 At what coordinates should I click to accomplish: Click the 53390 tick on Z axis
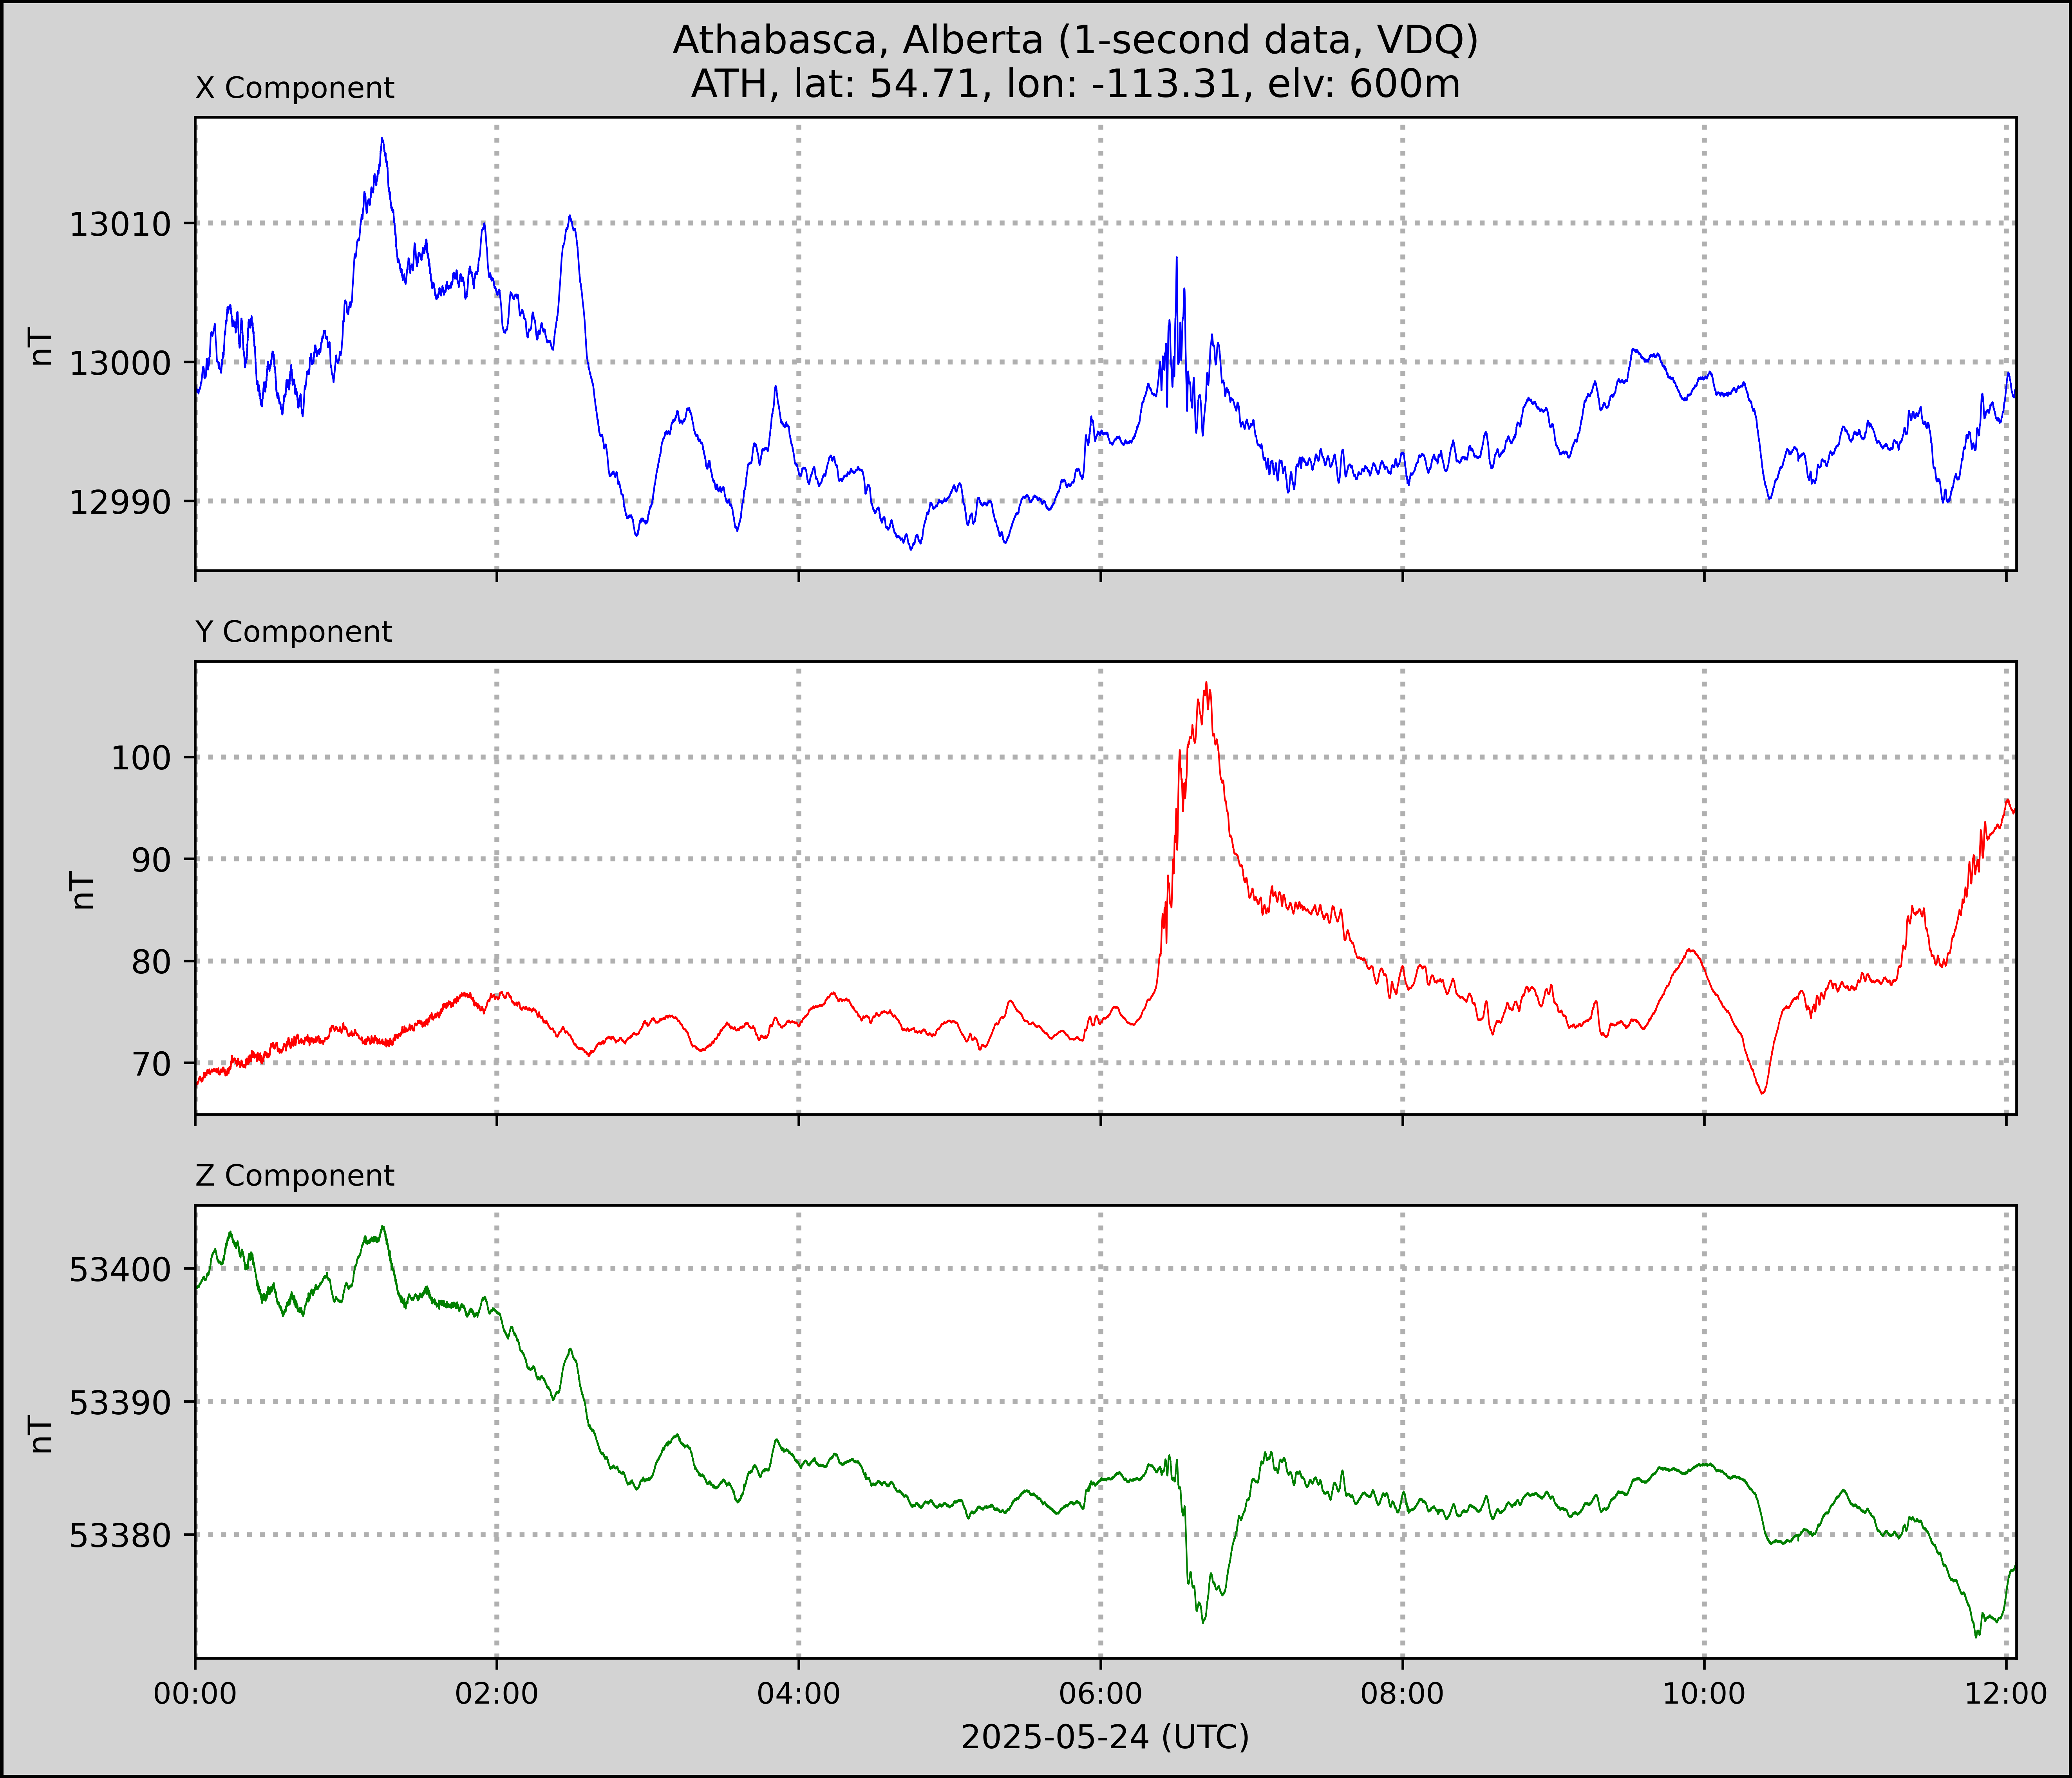click(120, 1402)
